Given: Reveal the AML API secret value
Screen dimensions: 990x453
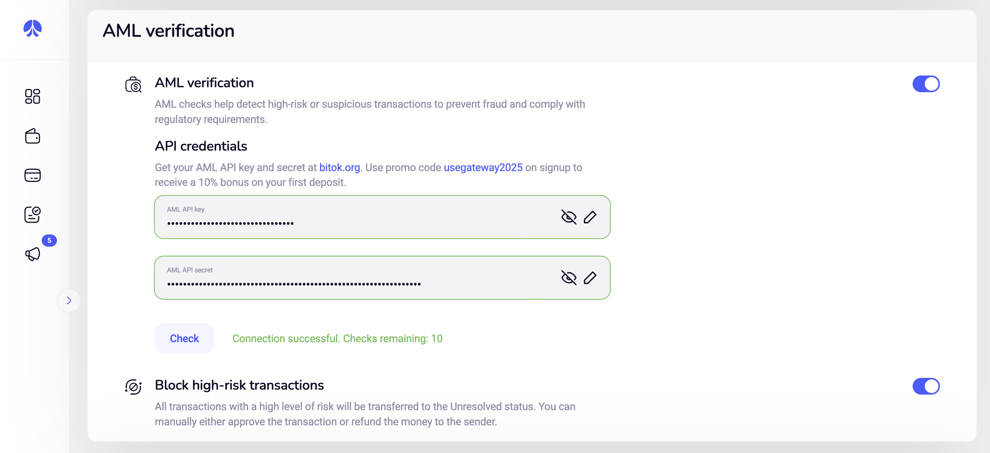Looking at the screenshot, I should click(569, 278).
